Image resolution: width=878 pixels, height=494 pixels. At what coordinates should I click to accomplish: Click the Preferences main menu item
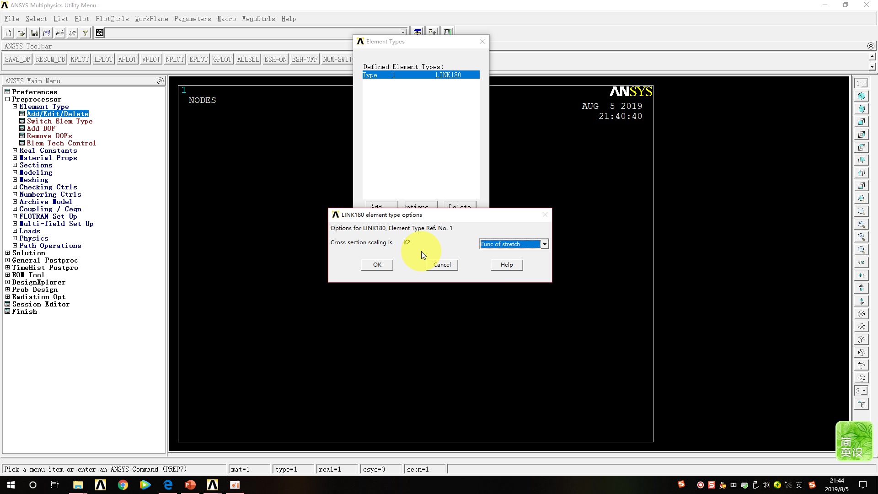35,92
